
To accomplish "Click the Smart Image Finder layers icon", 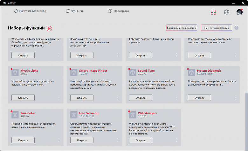I will pos(74,73).
